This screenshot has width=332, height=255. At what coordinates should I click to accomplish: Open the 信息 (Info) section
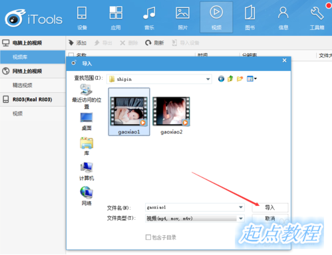tap(283, 18)
